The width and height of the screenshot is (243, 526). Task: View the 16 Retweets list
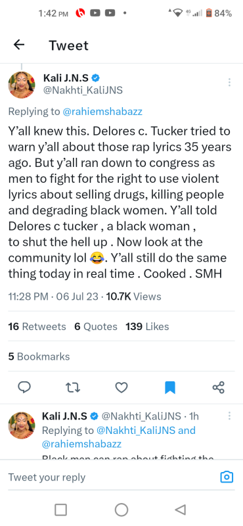click(x=37, y=326)
